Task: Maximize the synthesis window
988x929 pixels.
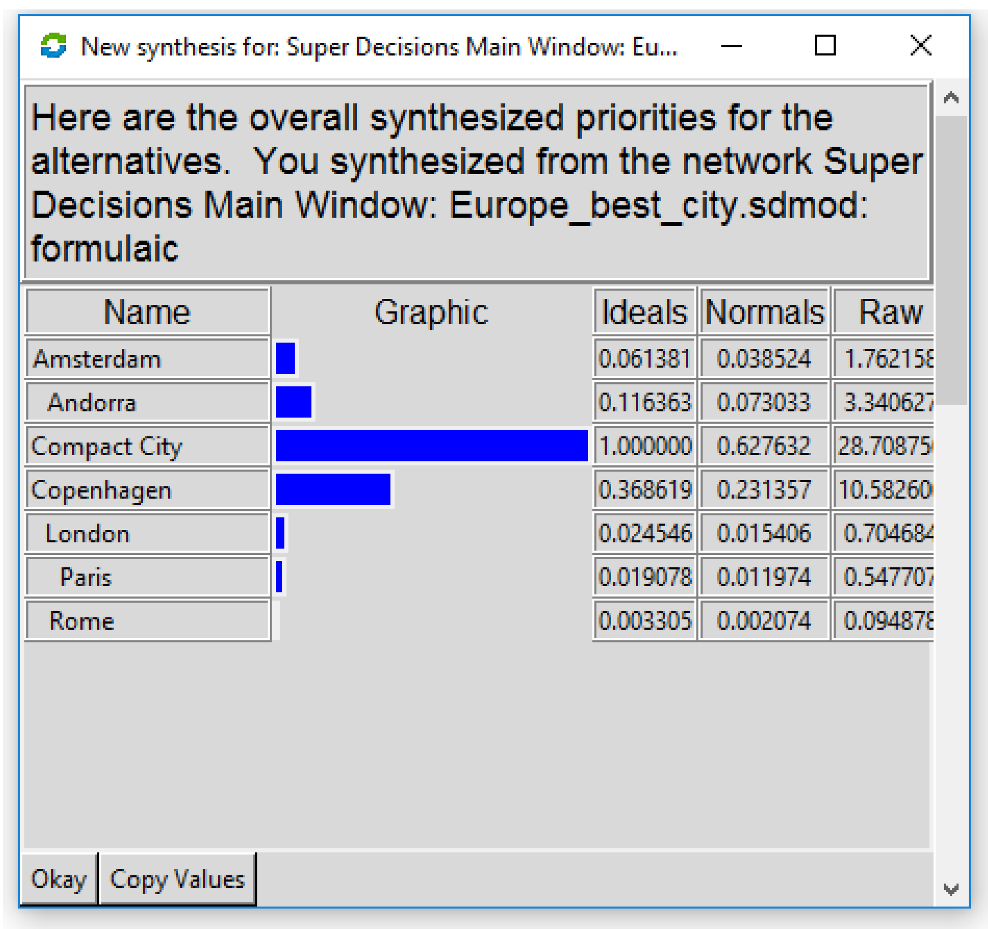Action: pyautogui.click(x=825, y=46)
